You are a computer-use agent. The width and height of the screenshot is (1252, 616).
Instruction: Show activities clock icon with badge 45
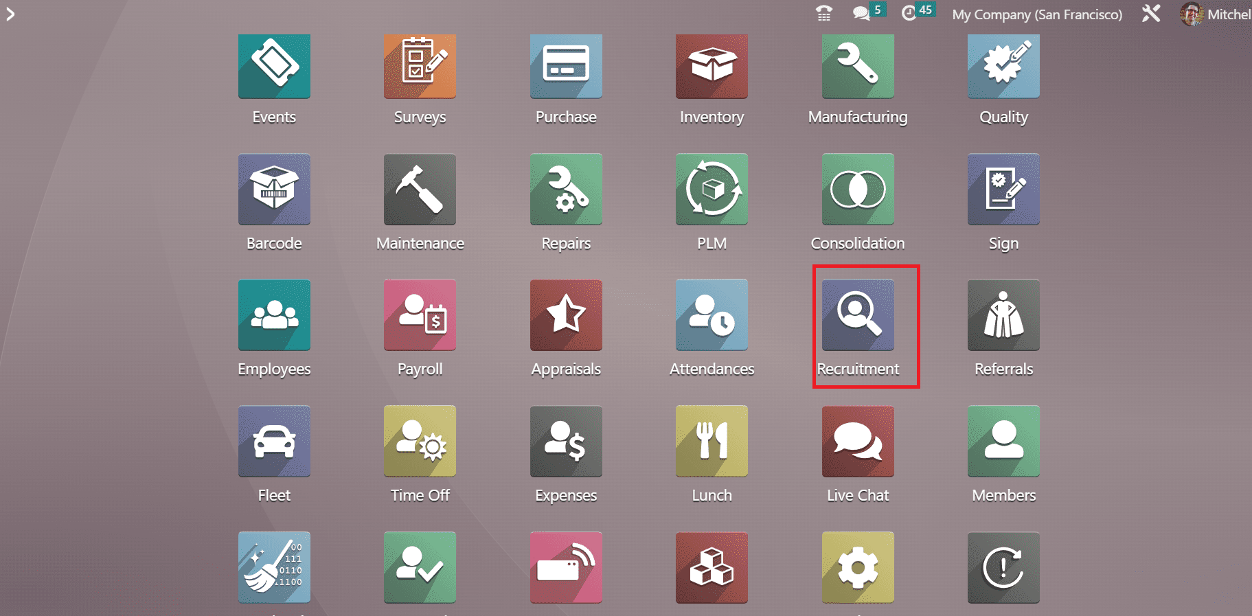click(909, 13)
